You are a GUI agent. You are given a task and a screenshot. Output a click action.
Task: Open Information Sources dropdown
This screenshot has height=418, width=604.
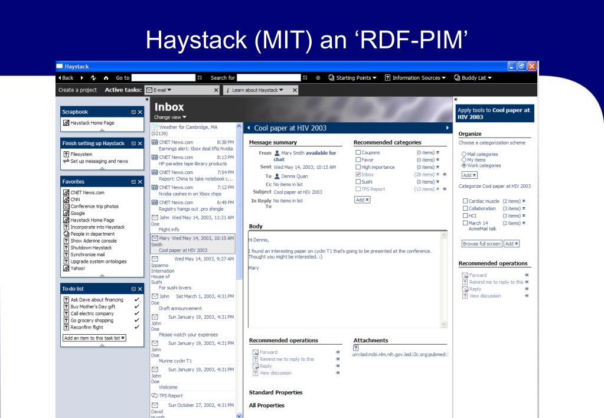click(415, 78)
